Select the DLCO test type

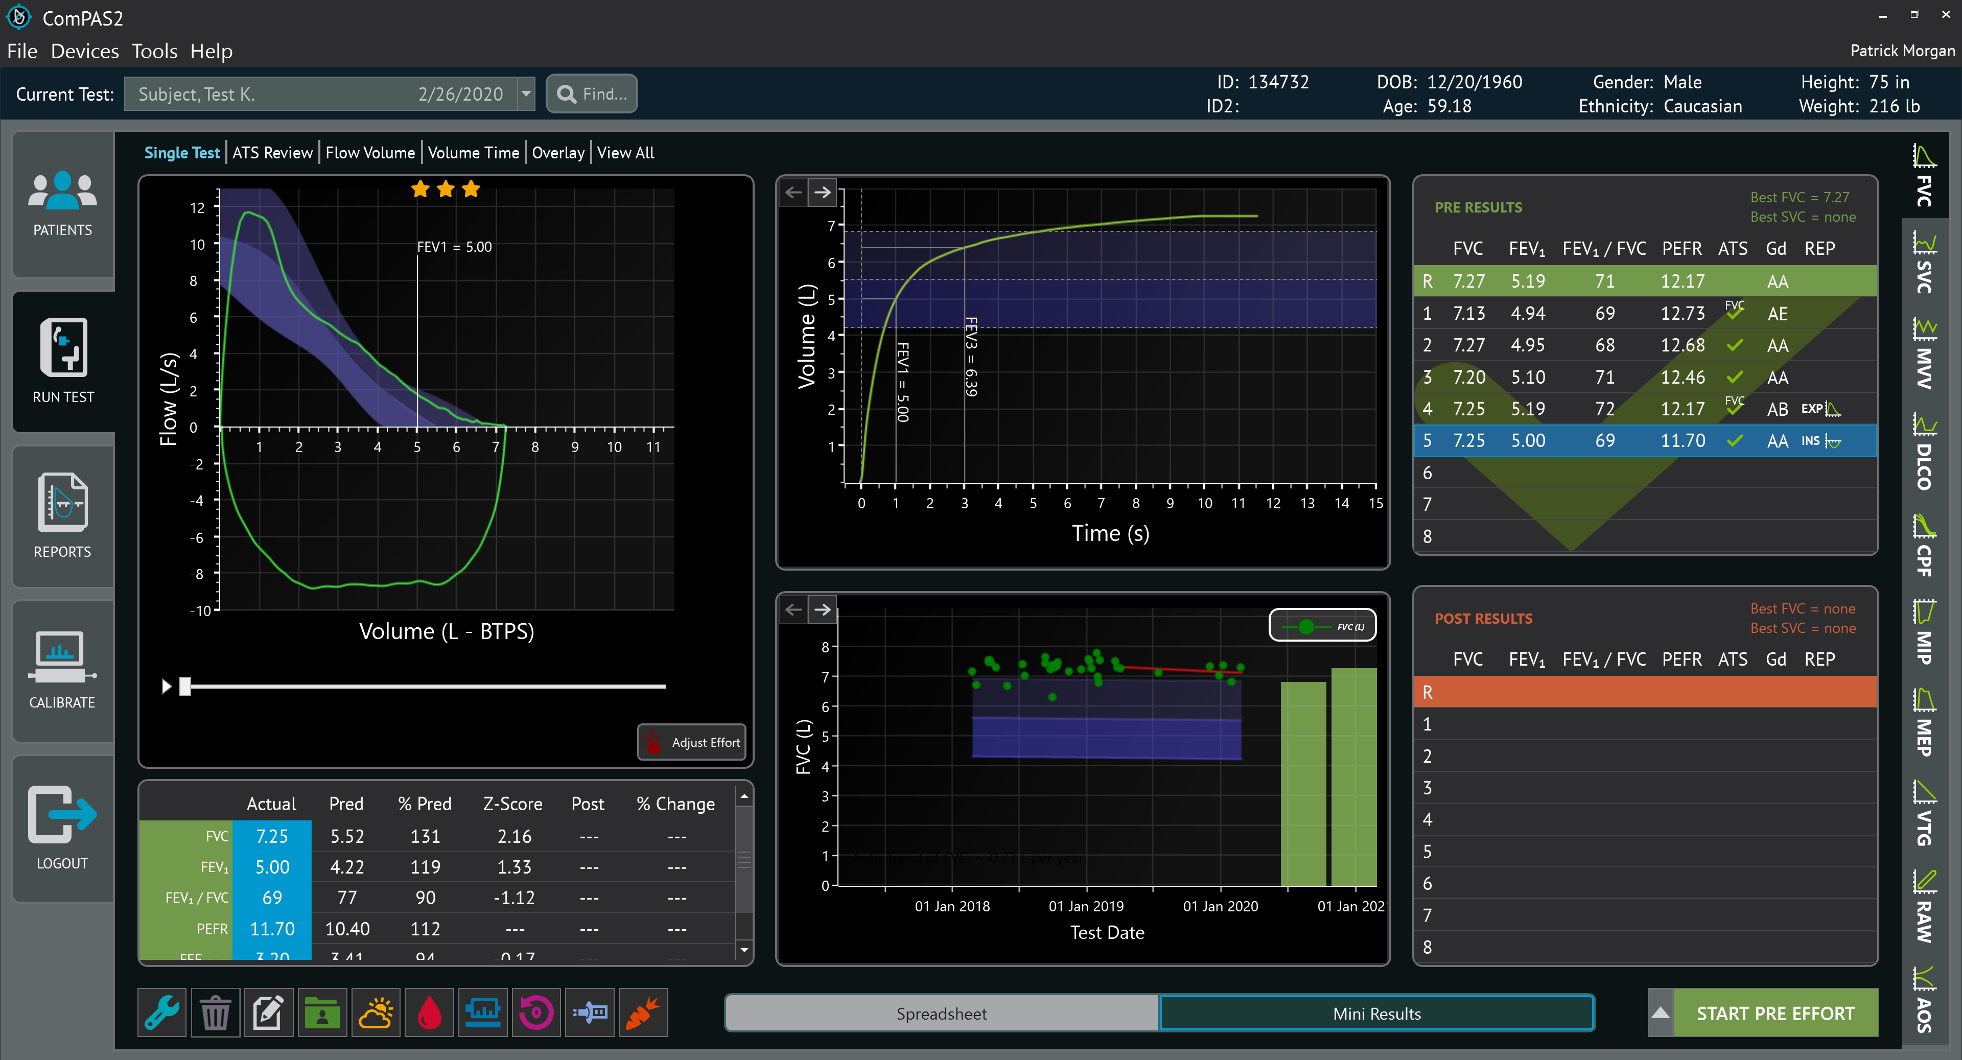1924,452
